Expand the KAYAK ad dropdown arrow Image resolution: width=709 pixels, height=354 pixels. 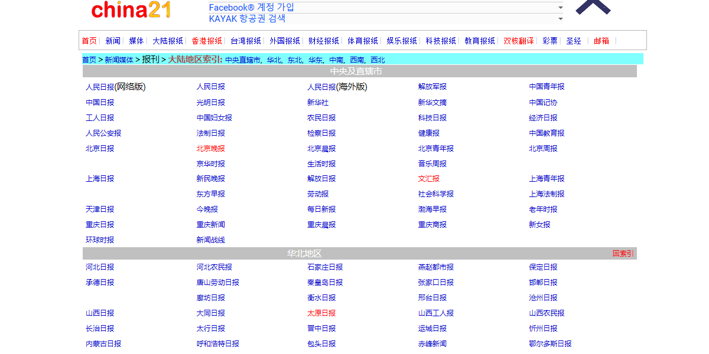pos(560,19)
